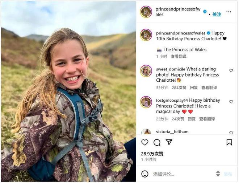This screenshot has width=239, height=183.
Task: Open comments via the speech bubble icon
Action: [157, 142]
